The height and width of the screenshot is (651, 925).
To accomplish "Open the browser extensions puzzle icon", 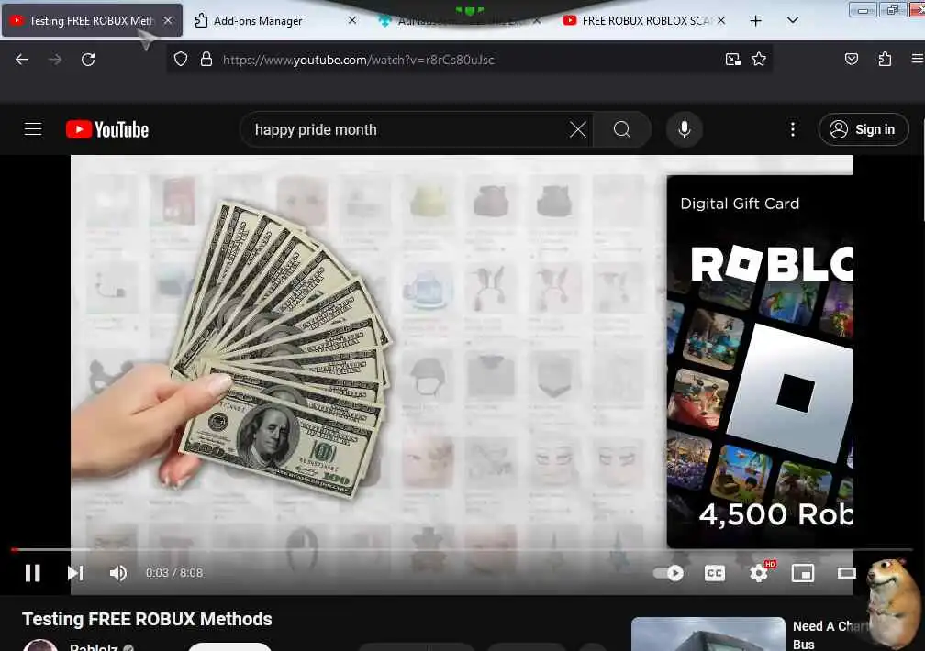I will [885, 59].
